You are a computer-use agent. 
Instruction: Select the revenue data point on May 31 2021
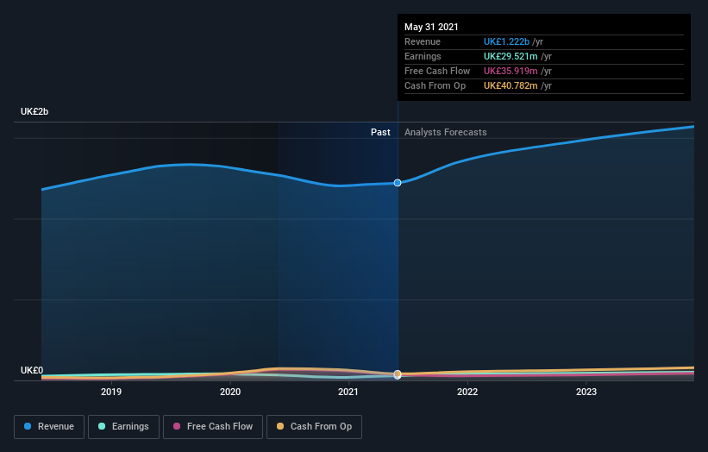tap(398, 183)
